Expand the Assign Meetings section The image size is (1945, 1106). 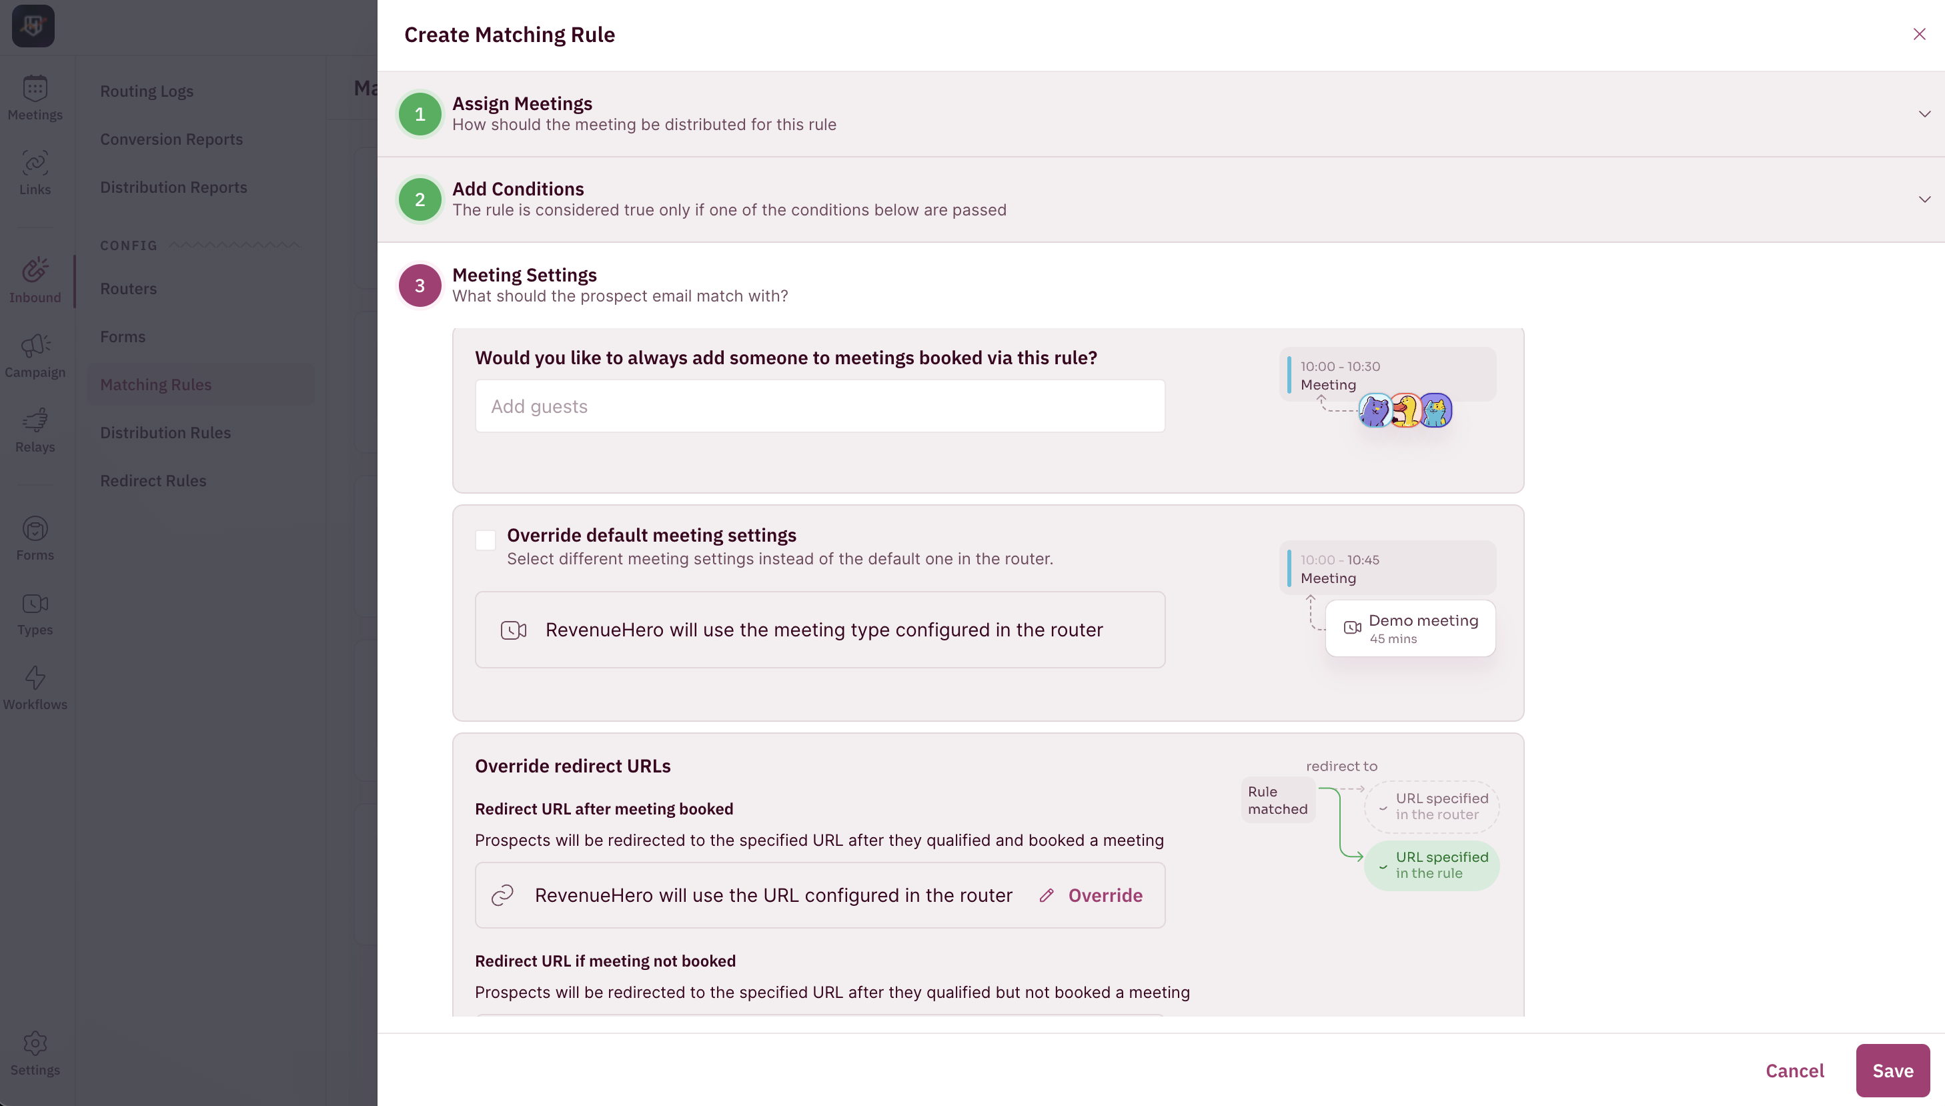pos(1924,114)
